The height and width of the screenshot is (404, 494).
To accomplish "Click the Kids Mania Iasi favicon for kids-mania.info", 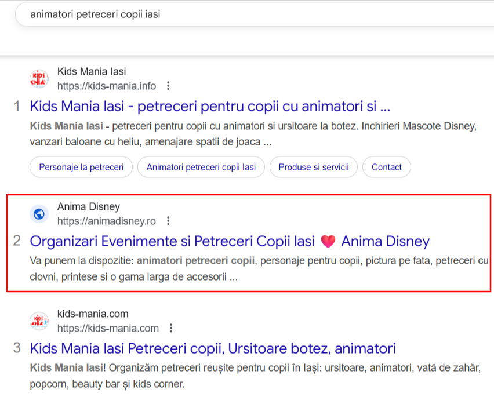I will click(x=39, y=79).
